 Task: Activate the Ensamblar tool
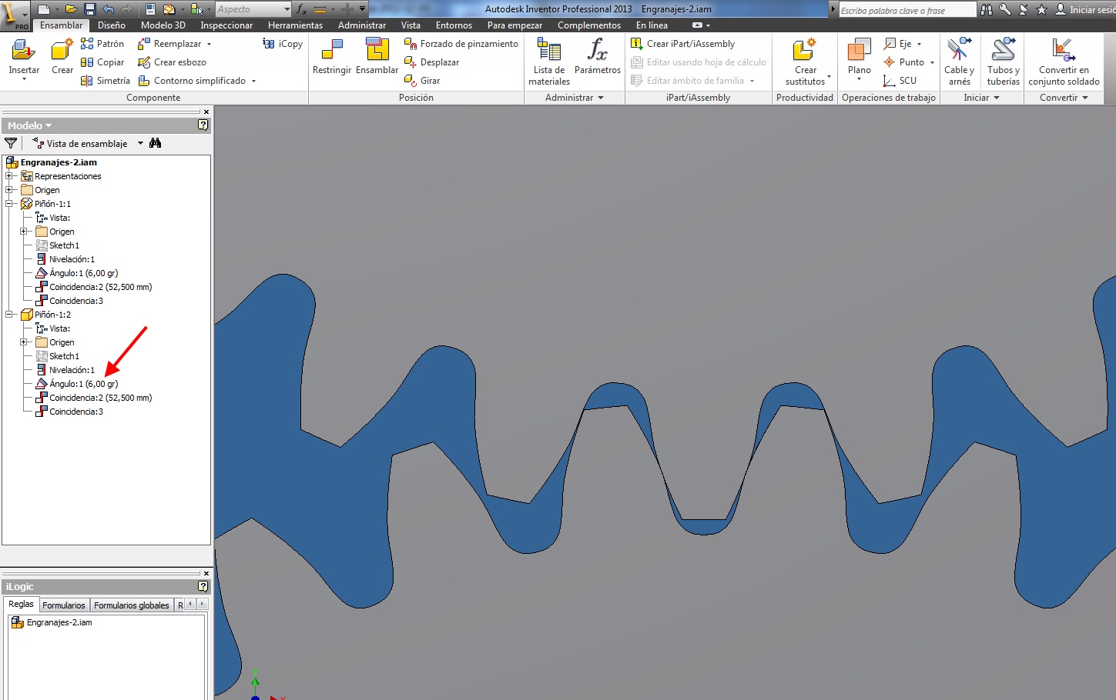(377, 57)
